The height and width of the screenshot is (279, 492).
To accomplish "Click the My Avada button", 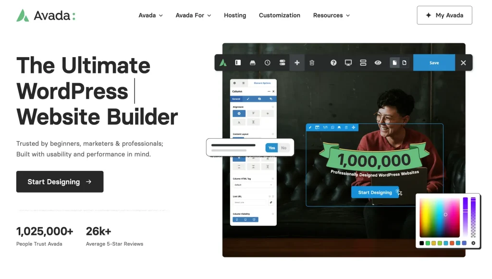I will click(x=444, y=15).
